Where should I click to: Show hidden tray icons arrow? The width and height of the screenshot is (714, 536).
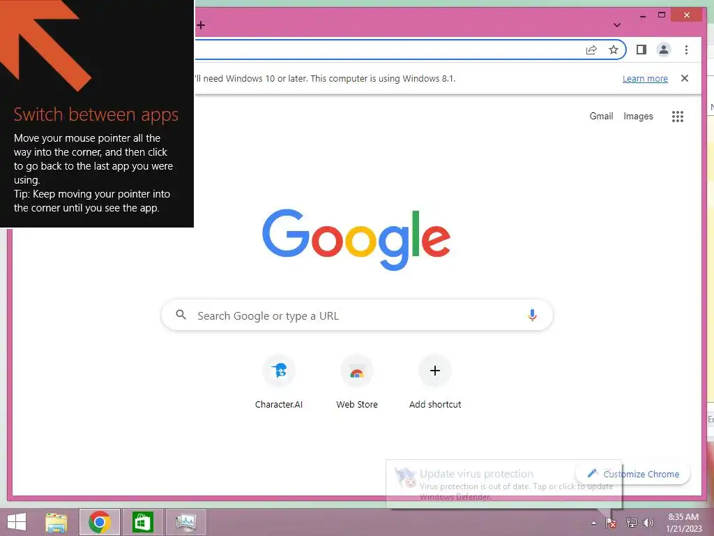(593, 523)
